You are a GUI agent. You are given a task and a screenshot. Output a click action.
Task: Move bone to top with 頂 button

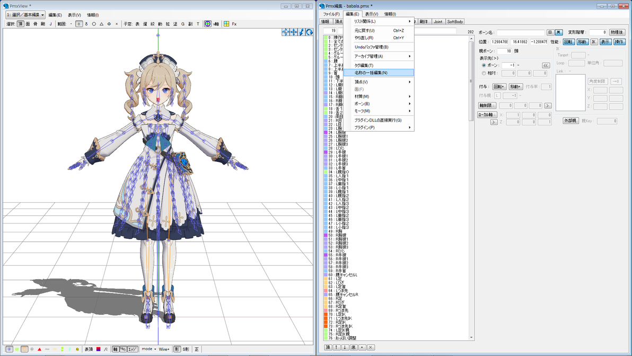click(328, 347)
